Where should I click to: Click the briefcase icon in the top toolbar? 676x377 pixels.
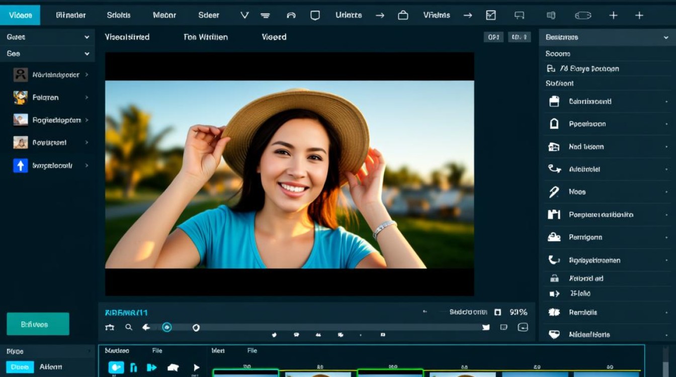point(403,15)
